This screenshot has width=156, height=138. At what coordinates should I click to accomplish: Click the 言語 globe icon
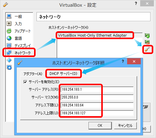[9, 38]
